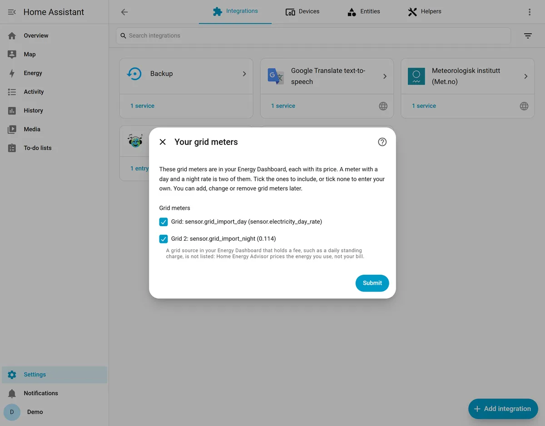
Task: Click the Radio Browser headphone icon
Action: coord(135,140)
